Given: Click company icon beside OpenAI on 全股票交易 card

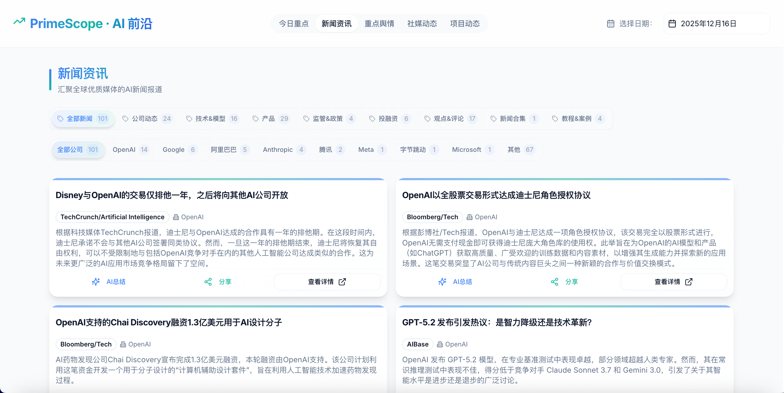Looking at the screenshot, I should pos(470,217).
